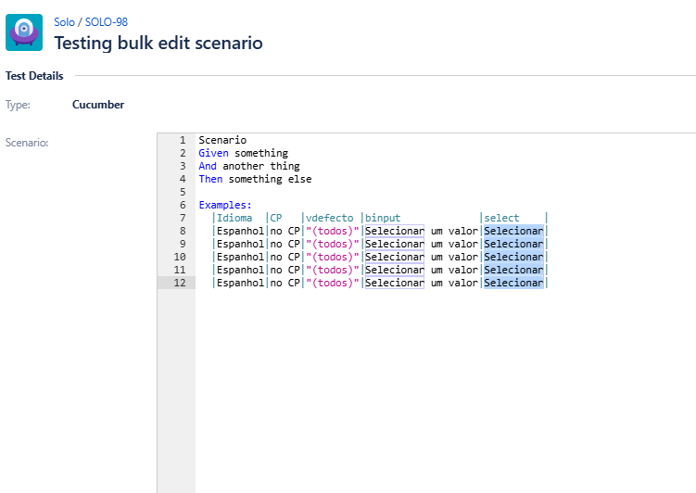Click the Cucumber test type value
This screenshot has height=493, width=696.
(x=98, y=105)
